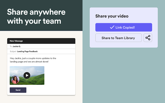
Task: Click the 'To' field label
Action: [x=11, y=46]
